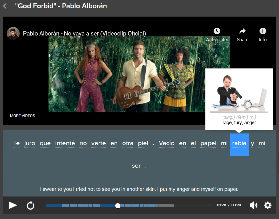
Task: Click the back arrow beside the title
Action: tap(5, 6)
